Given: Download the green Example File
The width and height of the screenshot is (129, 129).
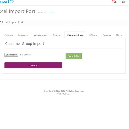Looking at the screenshot, I should click(x=74, y=56).
